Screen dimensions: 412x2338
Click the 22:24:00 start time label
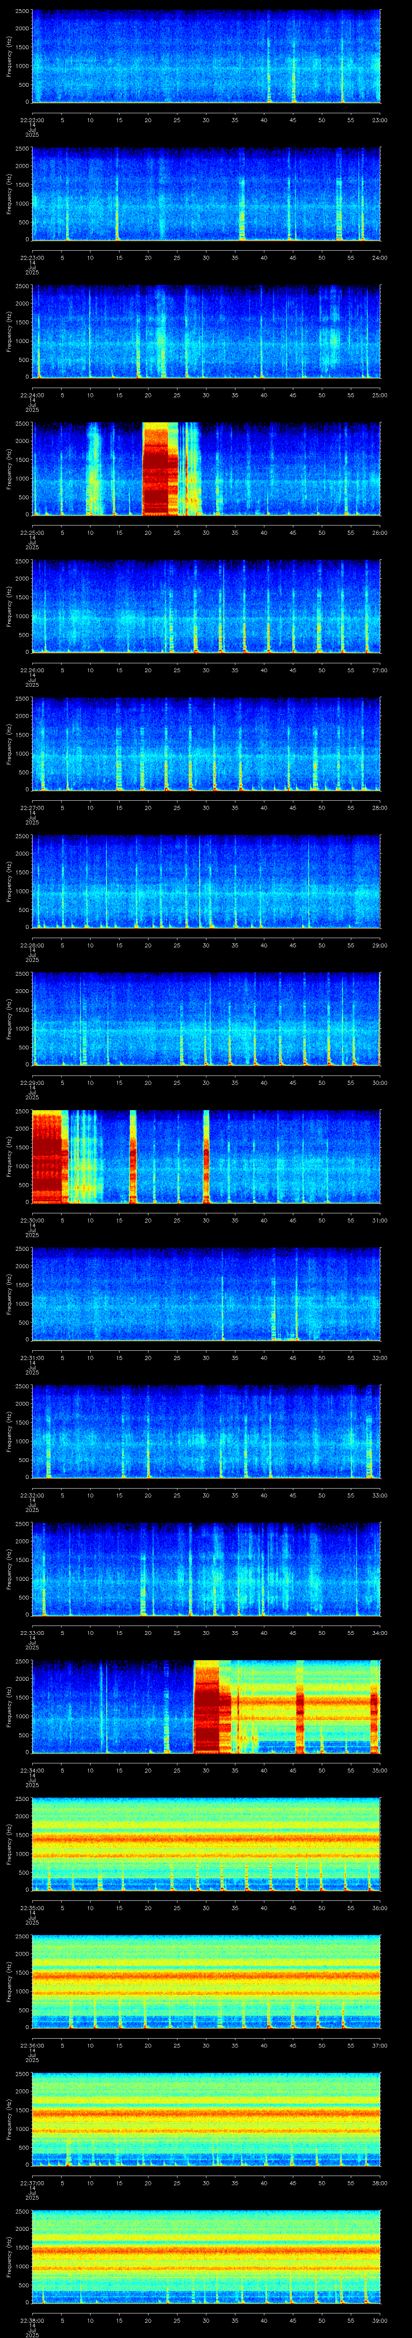click(32, 395)
